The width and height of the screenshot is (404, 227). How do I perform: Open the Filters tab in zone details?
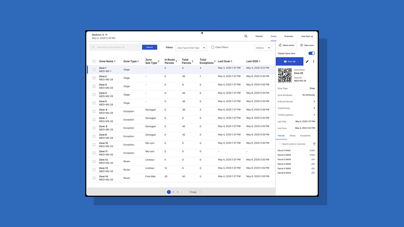click(293, 136)
